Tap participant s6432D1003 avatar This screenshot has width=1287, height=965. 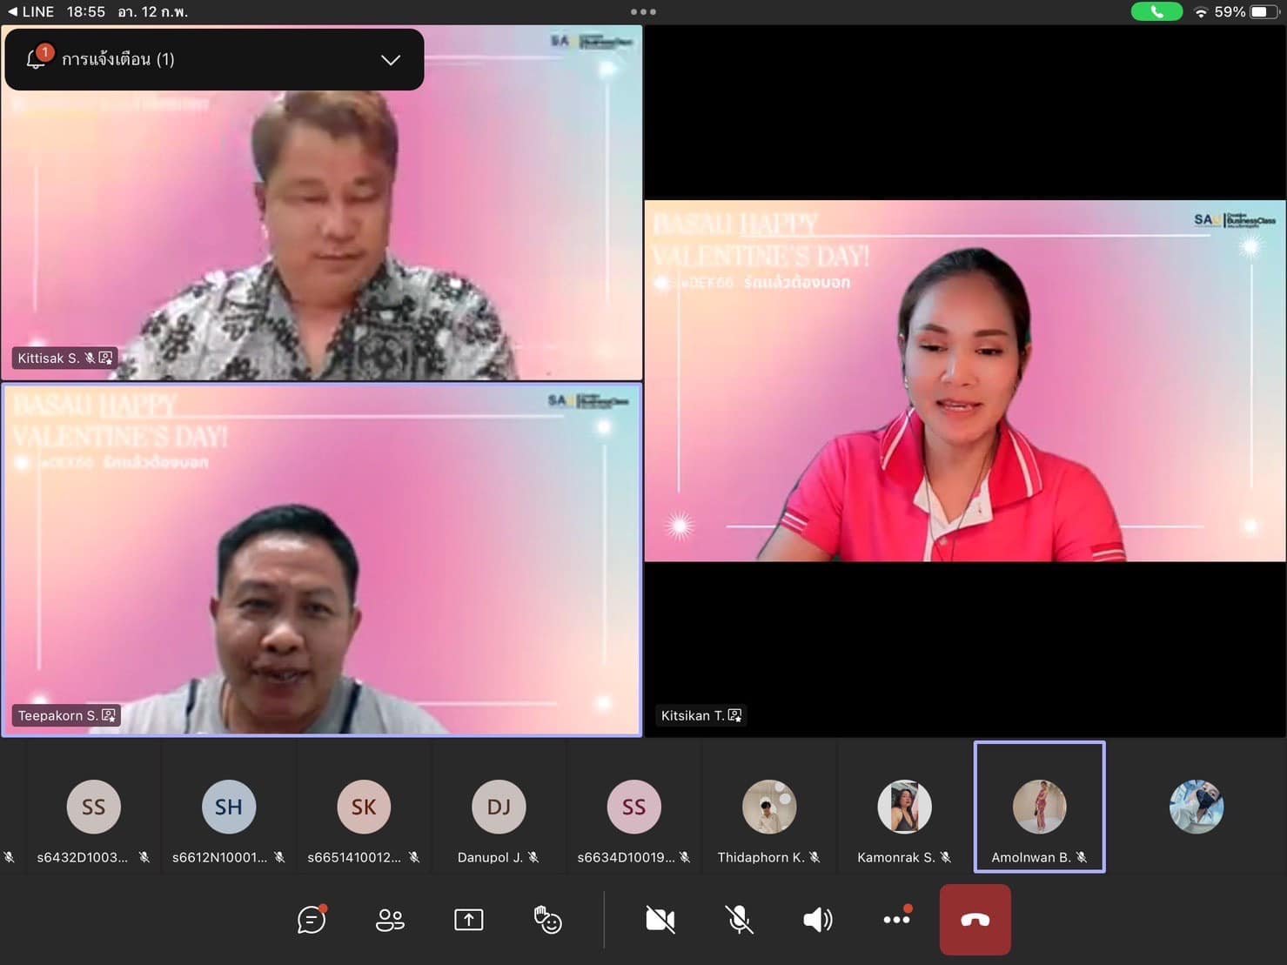93,807
